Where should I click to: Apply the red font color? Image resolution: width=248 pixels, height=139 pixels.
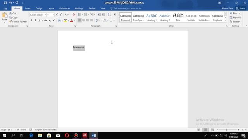pyautogui.click(x=72, y=20)
